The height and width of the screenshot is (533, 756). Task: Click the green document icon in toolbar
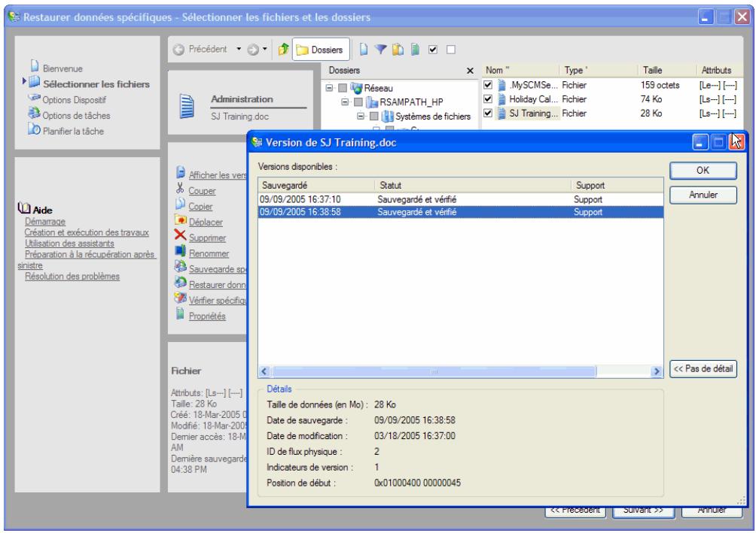click(415, 49)
